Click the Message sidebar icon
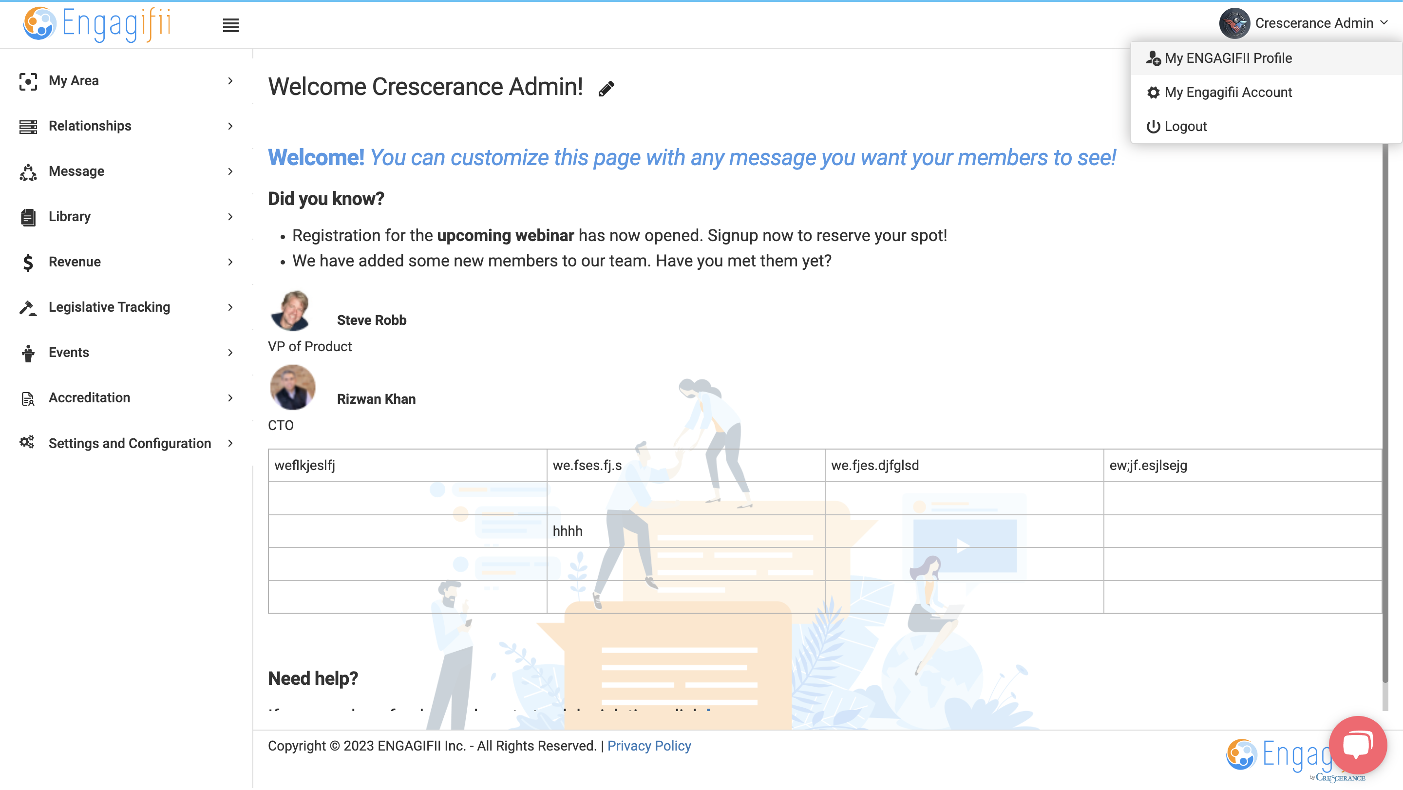1403x790 pixels. (28, 172)
